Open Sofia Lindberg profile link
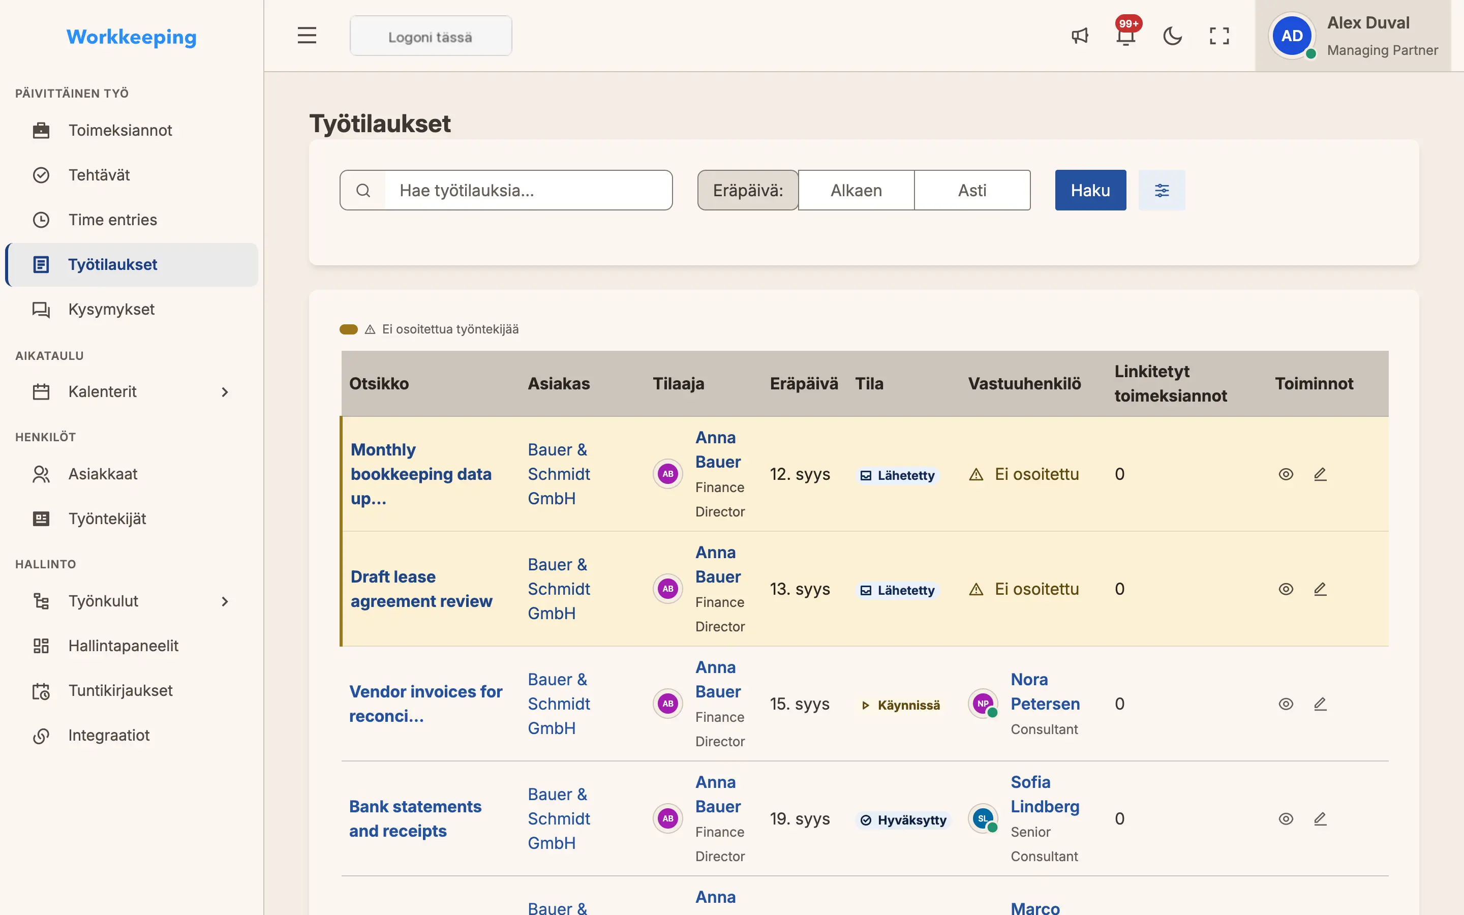 (1045, 795)
